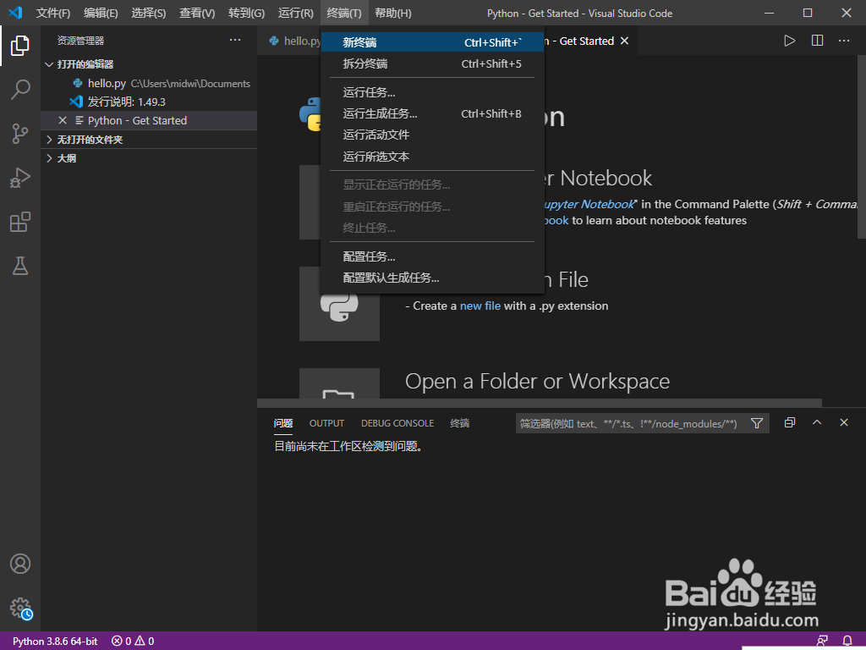This screenshot has width=866, height=650.
Task: Open the Source Control view
Action: [20, 134]
